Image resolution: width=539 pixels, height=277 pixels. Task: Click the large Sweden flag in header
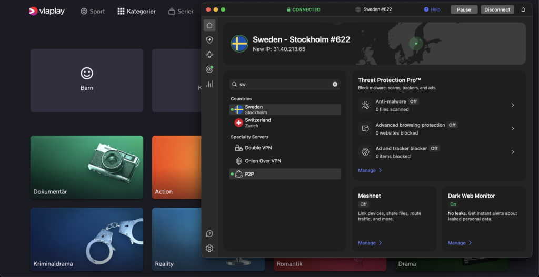click(239, 44)
